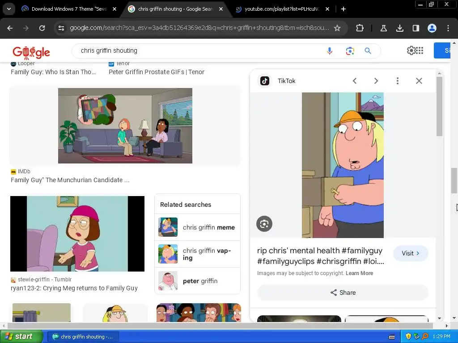Open Family Guy Who Is Stan Tho link
Screen dimensions: 458x343
pos(53,72)
